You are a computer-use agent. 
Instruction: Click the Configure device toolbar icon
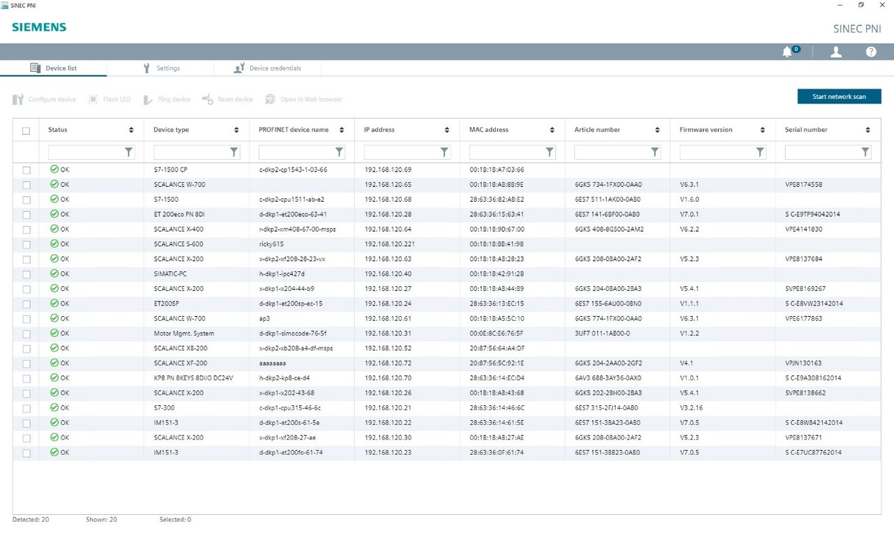click(18, 99)
